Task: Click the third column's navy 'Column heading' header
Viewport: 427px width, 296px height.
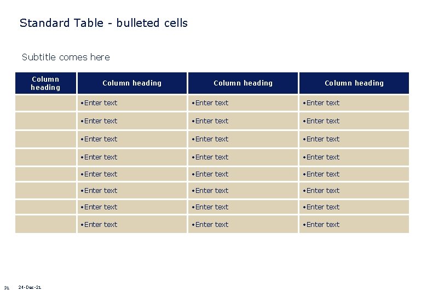Action: point(243,83)
